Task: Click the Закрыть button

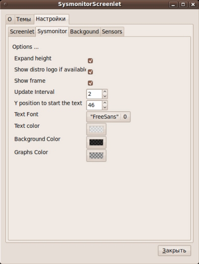Action: 174,251
